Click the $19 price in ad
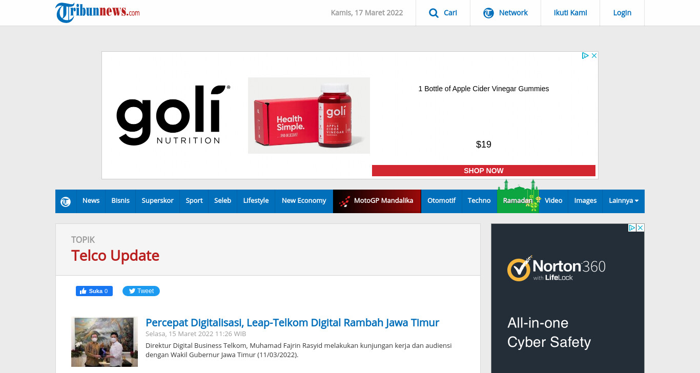Viewport: 700px width, 373px height. coord(484,144)
